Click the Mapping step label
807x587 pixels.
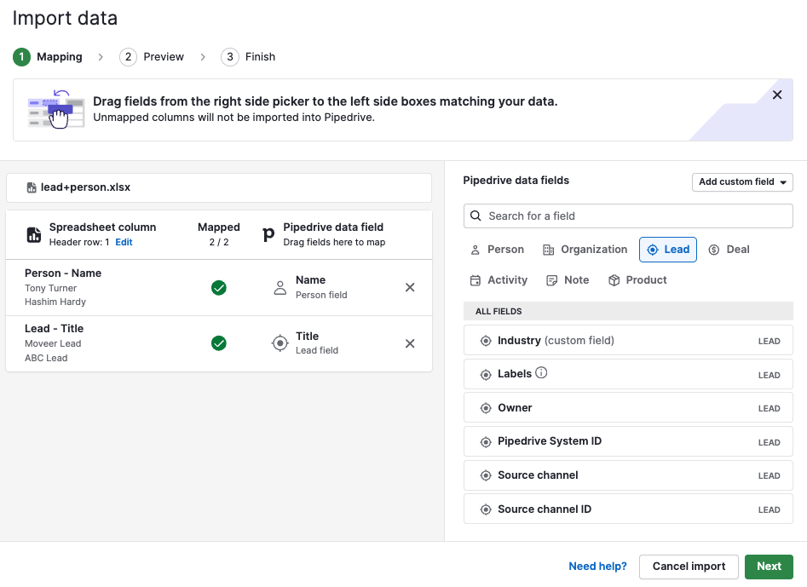coord(59,57)
